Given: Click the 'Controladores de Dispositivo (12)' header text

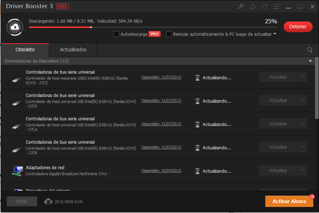Looking at the screenshot, I should [x=37, y=61].
